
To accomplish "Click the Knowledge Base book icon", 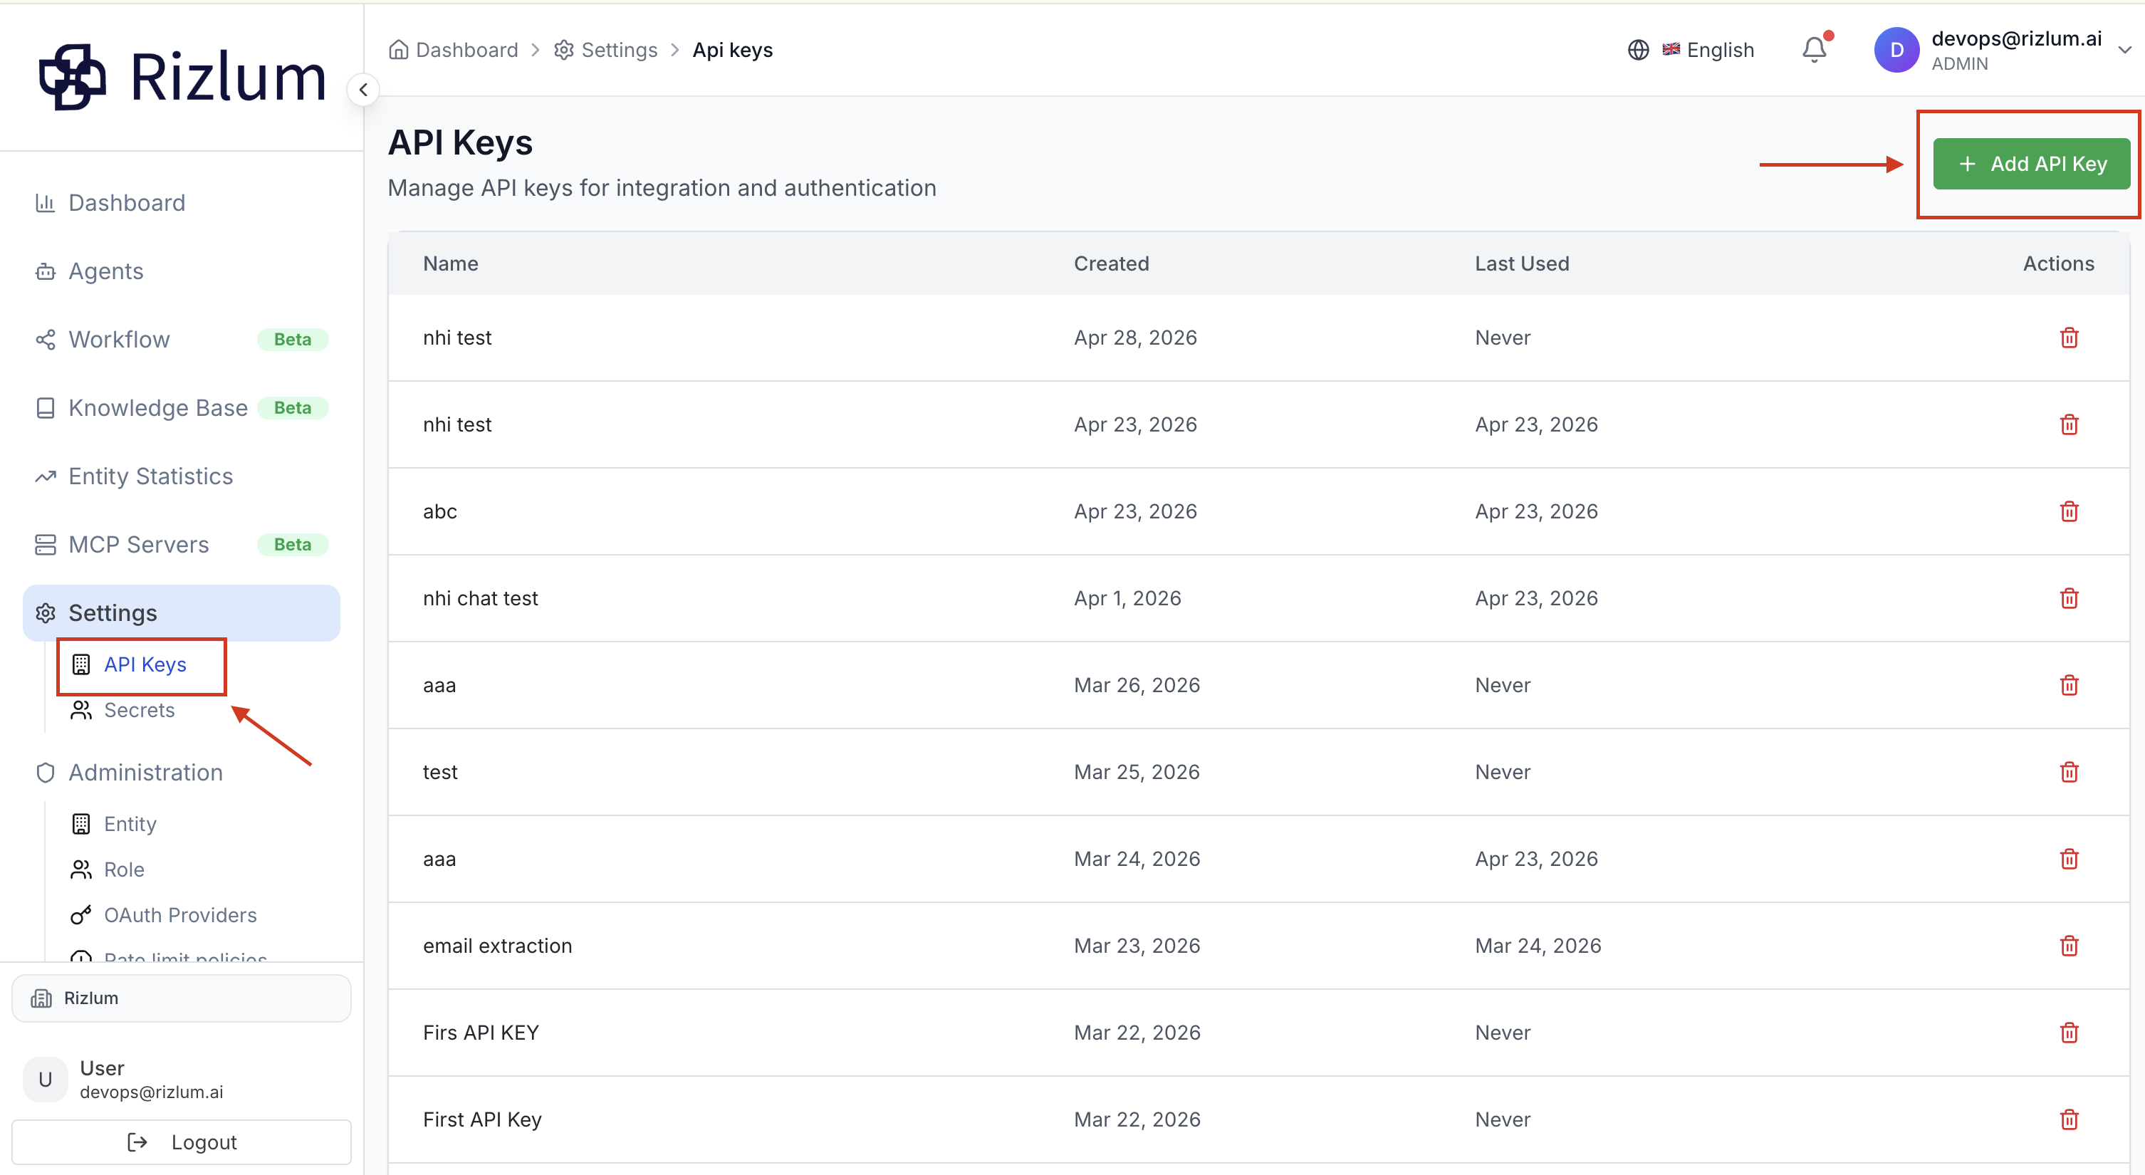I will pos(45,408).
